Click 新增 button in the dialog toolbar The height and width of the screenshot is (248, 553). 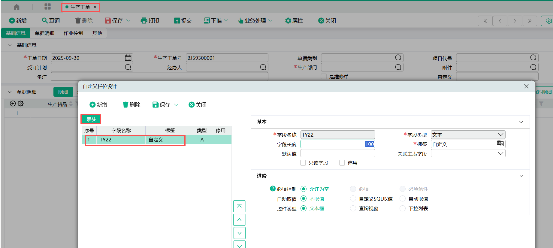[98, 104]
